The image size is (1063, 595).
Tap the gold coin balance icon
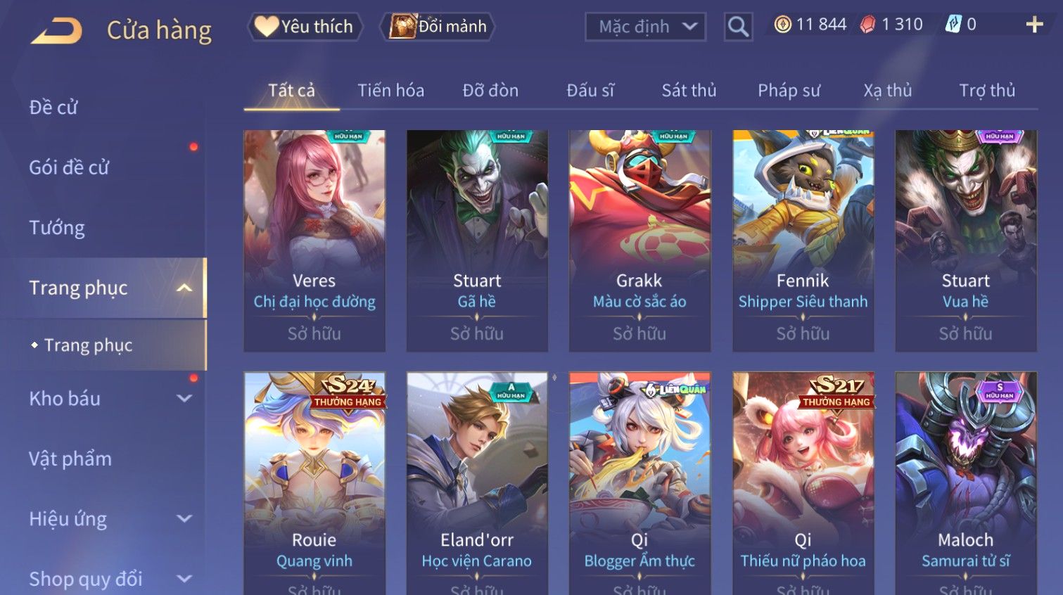(x=782, y=25)
